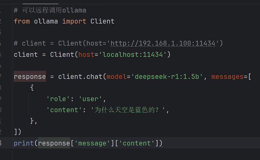Click 'client.chat' method call
Screen dimensions: 260x160
[80, 77]
